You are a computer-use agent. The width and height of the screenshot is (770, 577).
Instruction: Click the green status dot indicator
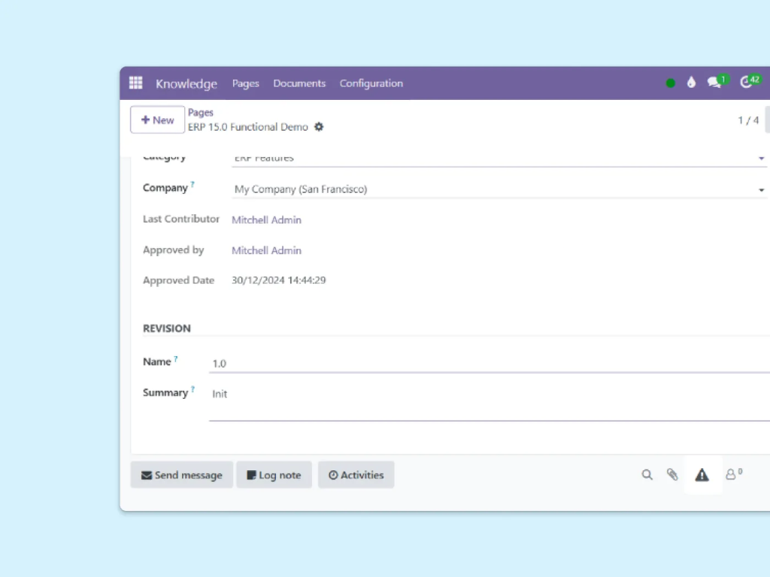point(671,83)
